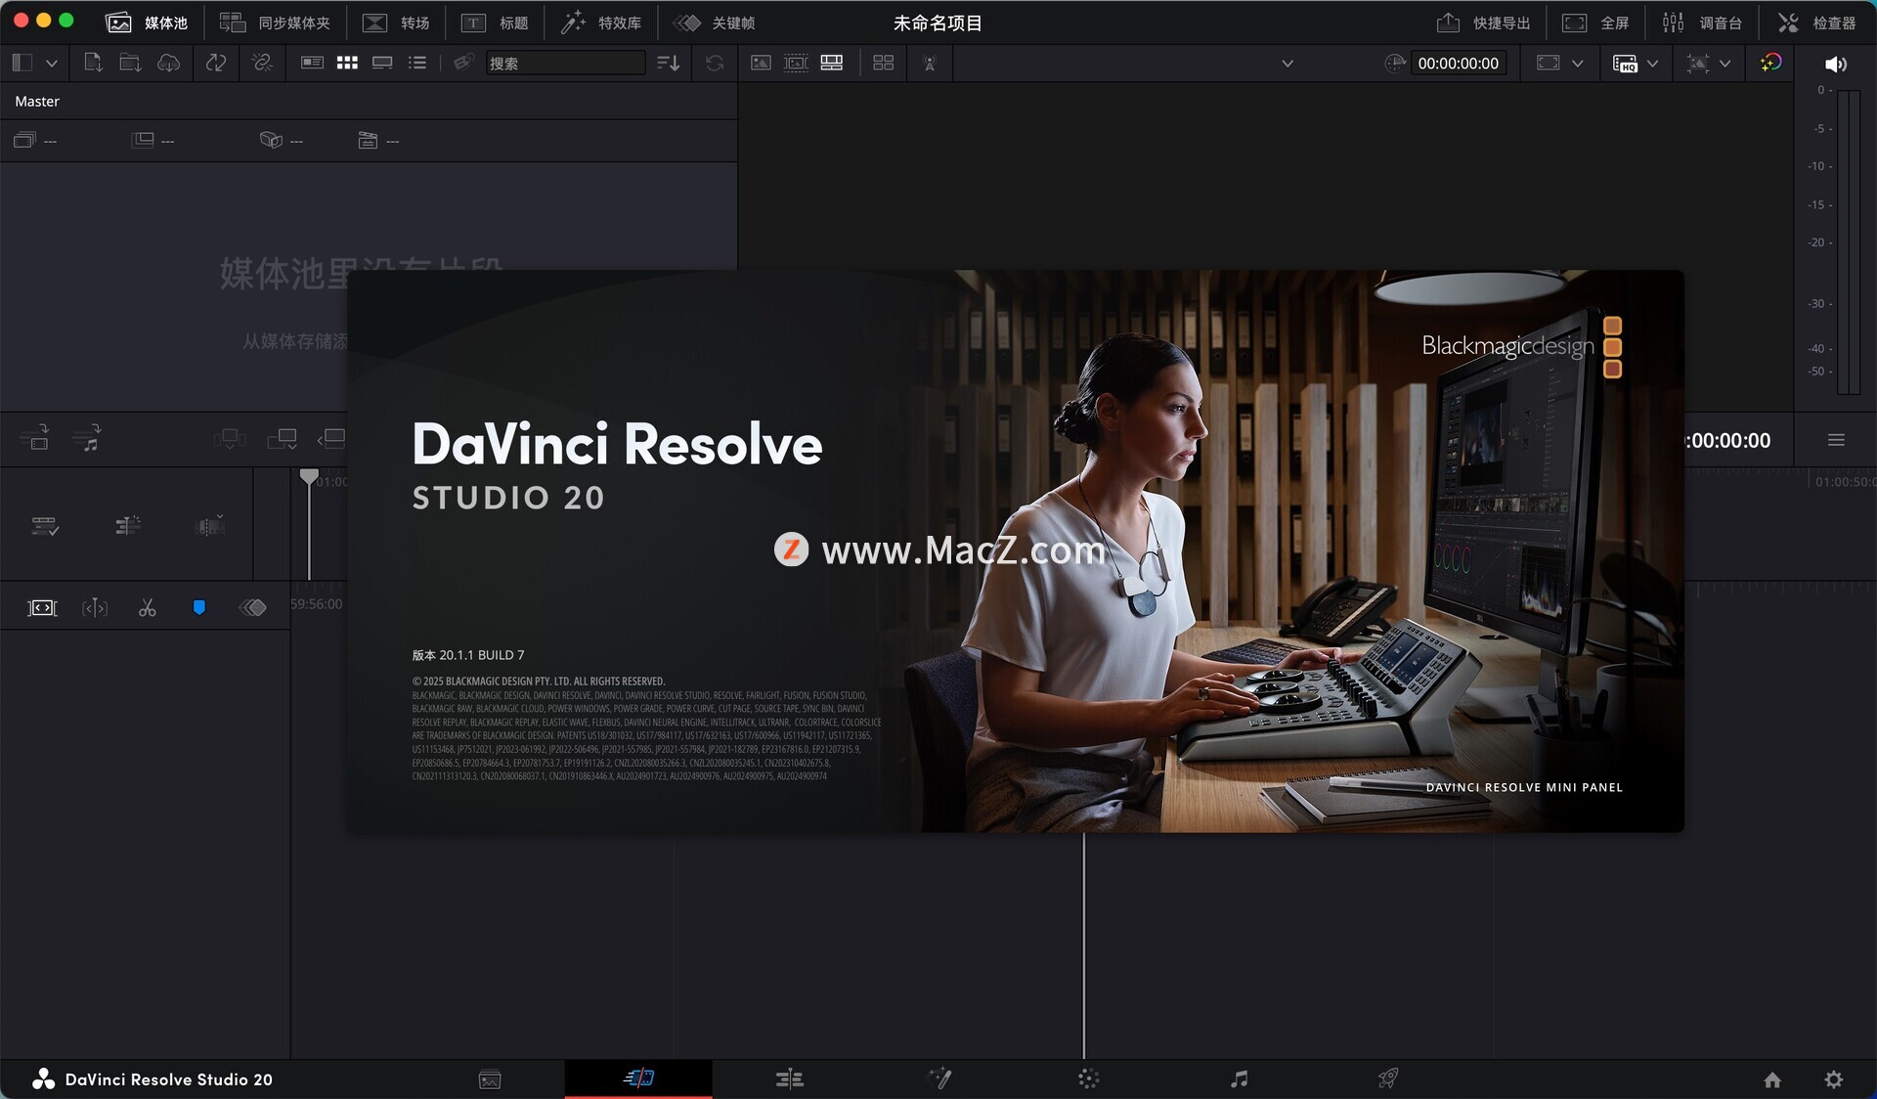The width and height of the screenshot is (1877, 1099).
Task: Click the keyframe diamond icon in timeline tools
Action: tap(252, 608)
